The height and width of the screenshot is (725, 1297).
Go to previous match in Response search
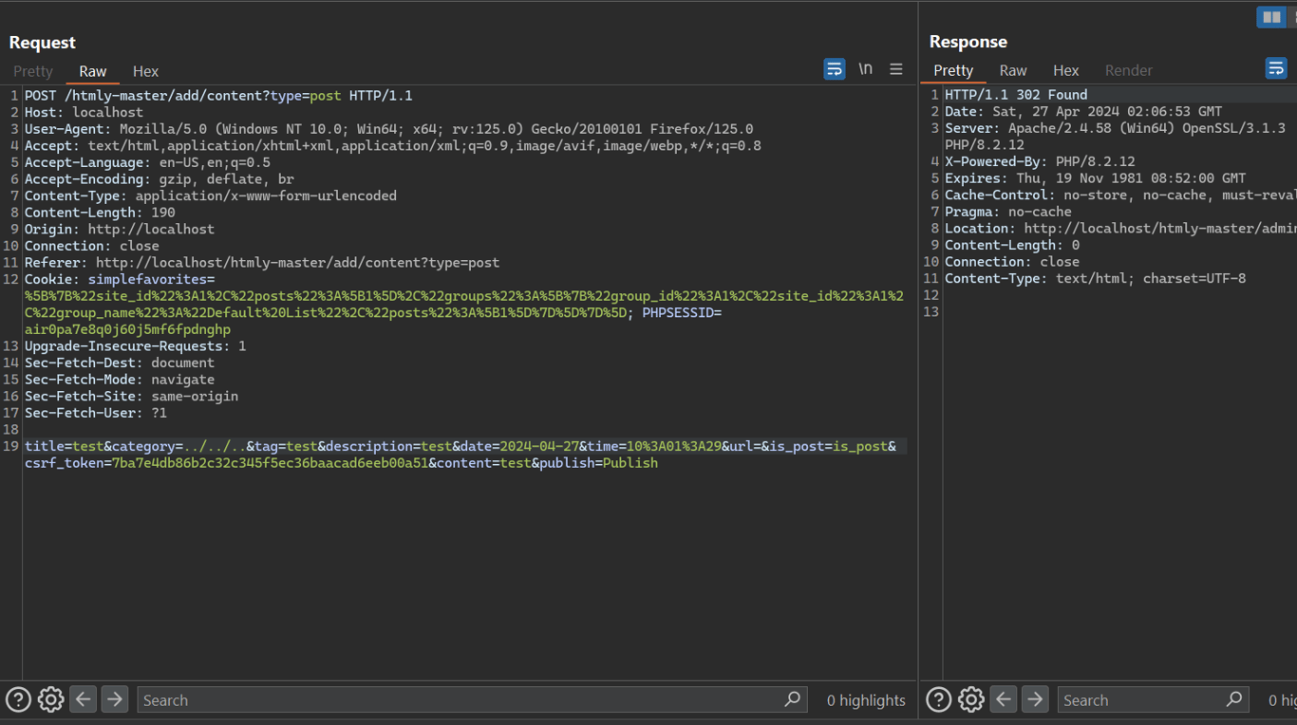1004,699
